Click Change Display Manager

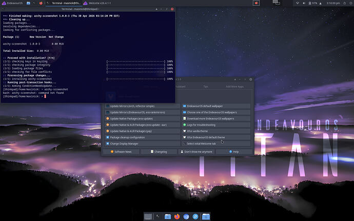point(142,144)
